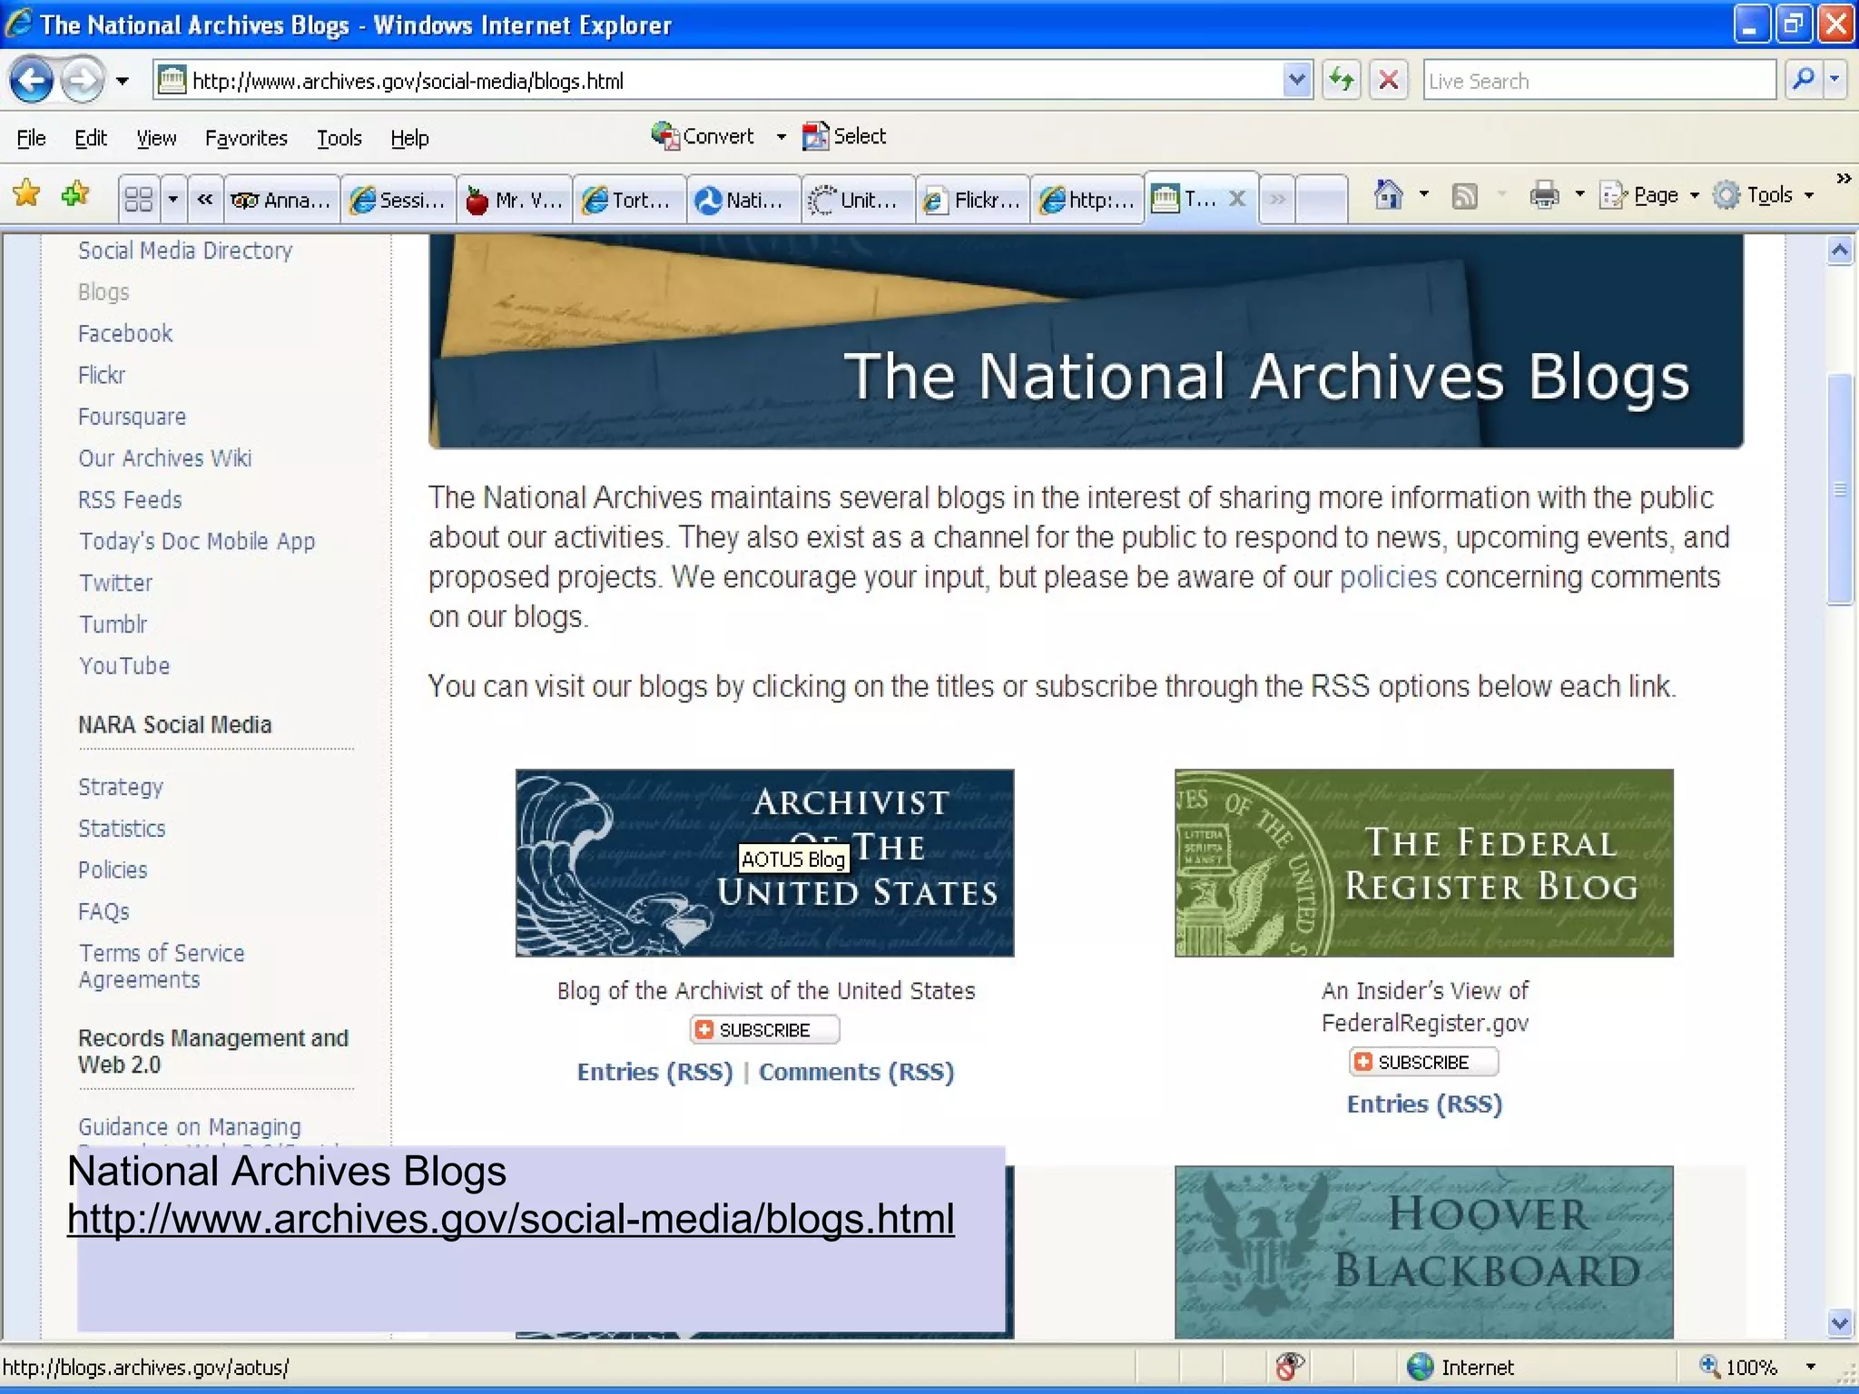Open the search provider options dropdown

click(1835, 81)
